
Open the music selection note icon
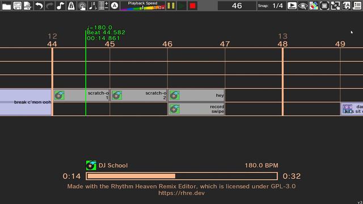pyautogui.click(x=61, y=6)
